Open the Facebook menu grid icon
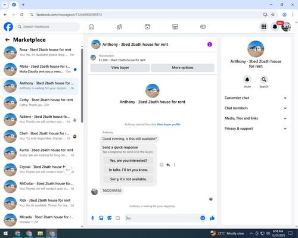Image resolution: width=298 pixels, height=238 pixels. point(263,27)
